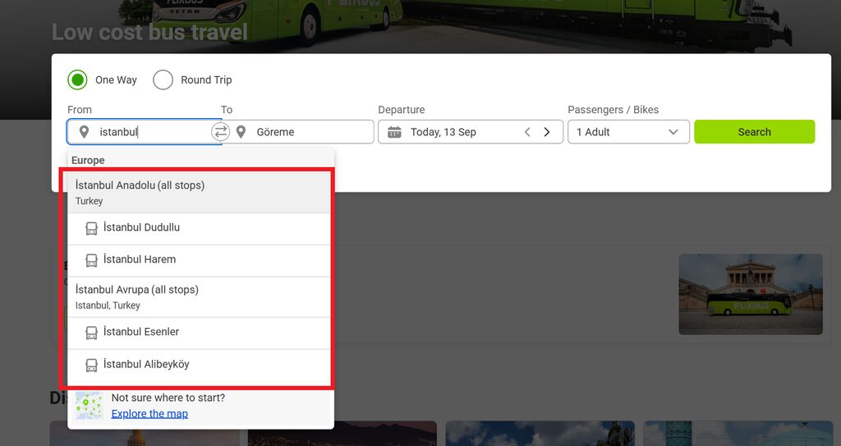Choose İstanbul Alibeyköy stop

coord(199,365)
